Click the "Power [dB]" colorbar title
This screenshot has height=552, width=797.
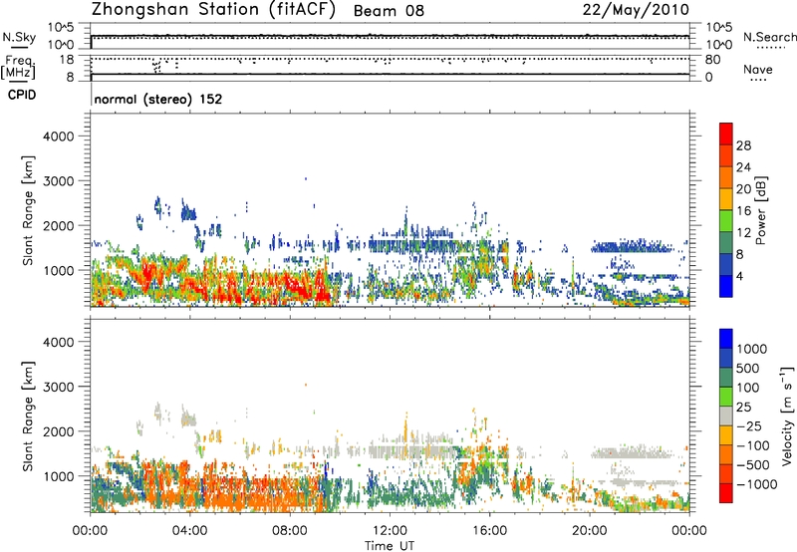tap(761, 210)
